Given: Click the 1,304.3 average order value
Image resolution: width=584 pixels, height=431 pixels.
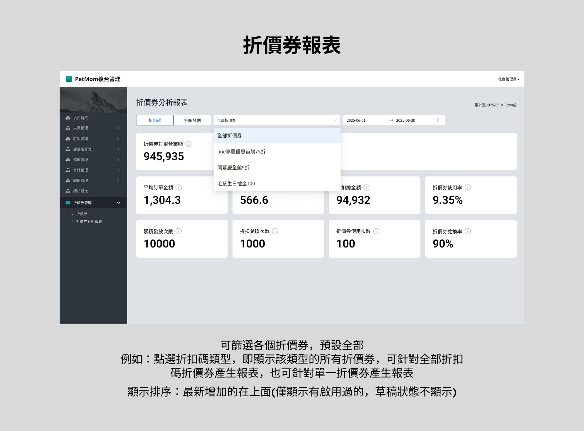Looking at the screenshot, I should pyautogui.click(x=162, y=200).
